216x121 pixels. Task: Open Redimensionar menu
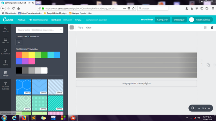[39, 20]
